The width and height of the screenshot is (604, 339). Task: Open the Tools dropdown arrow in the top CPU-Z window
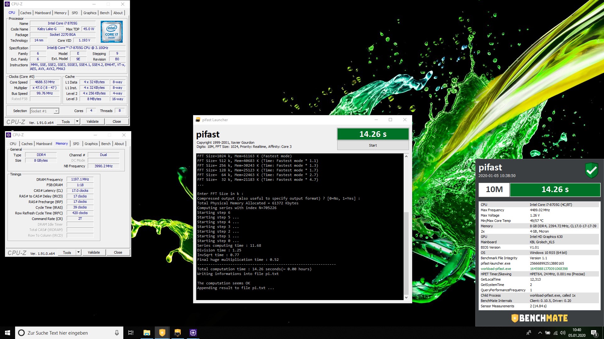point(77,121)
